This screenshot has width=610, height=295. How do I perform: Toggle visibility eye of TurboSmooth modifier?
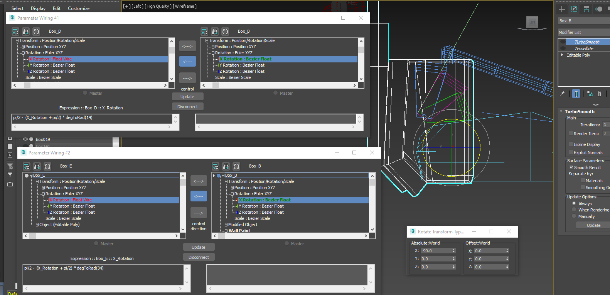click(563, 42)
